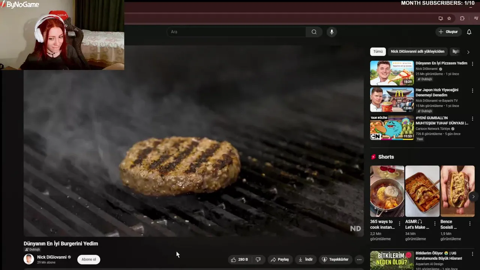Screen dimensions: 480x270
Task: Open browser extensions puzzle icon
Action: (x=462, y=18)
